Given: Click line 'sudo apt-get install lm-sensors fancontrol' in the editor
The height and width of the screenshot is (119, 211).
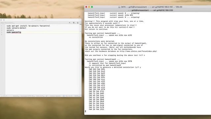Looking at the screenshot, I should point(28,26).
